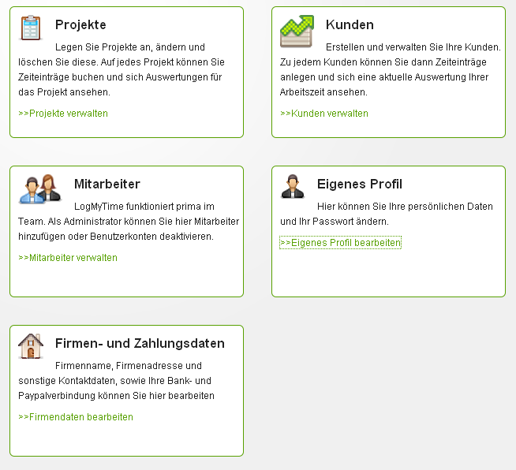The image size is (516, 470).
Task: Go to Firmendaten bearbeiten link
Action: click(x=76, y=417)
